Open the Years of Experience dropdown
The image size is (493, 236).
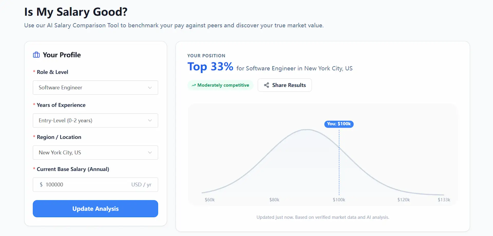point(95,120)
